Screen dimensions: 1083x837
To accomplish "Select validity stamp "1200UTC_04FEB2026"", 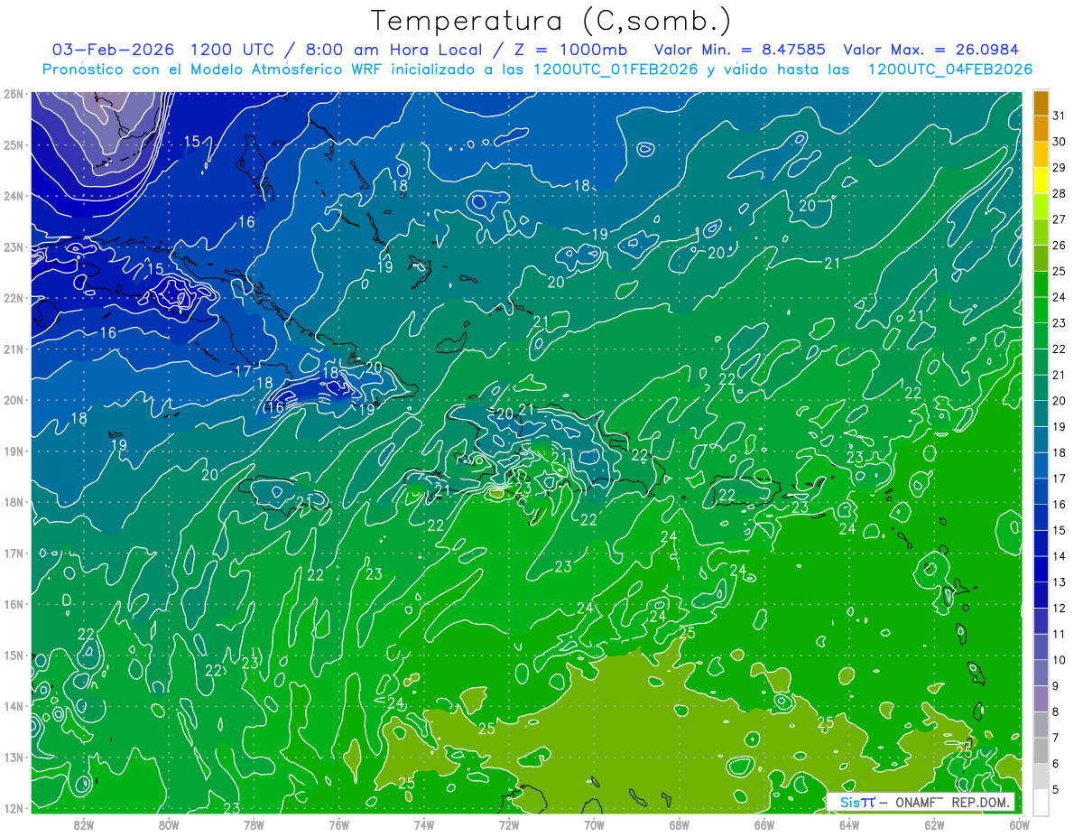I will tap(949, 70).
